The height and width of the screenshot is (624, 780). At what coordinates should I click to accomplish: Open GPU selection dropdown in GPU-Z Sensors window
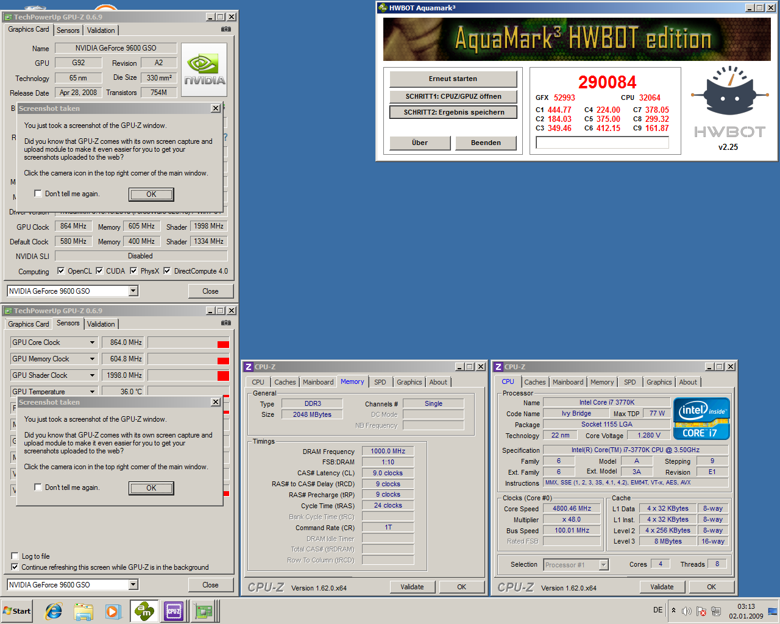coord(133,585)
